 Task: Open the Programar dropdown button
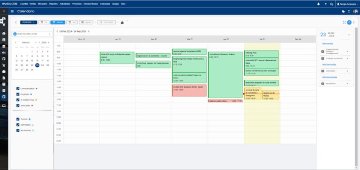(29, 22)
